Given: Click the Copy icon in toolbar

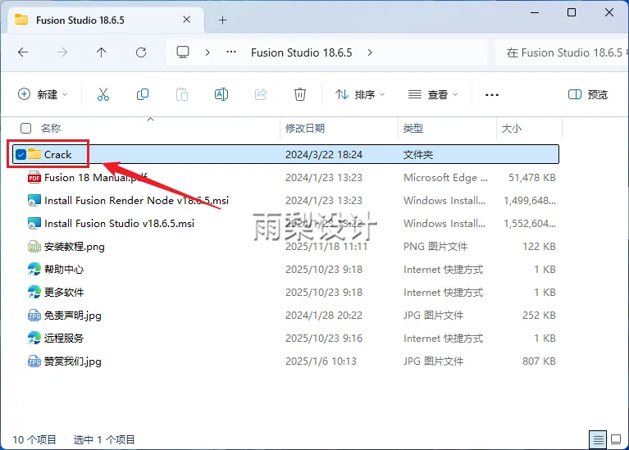Looking at the screenshot, I should tap(143, 94).
